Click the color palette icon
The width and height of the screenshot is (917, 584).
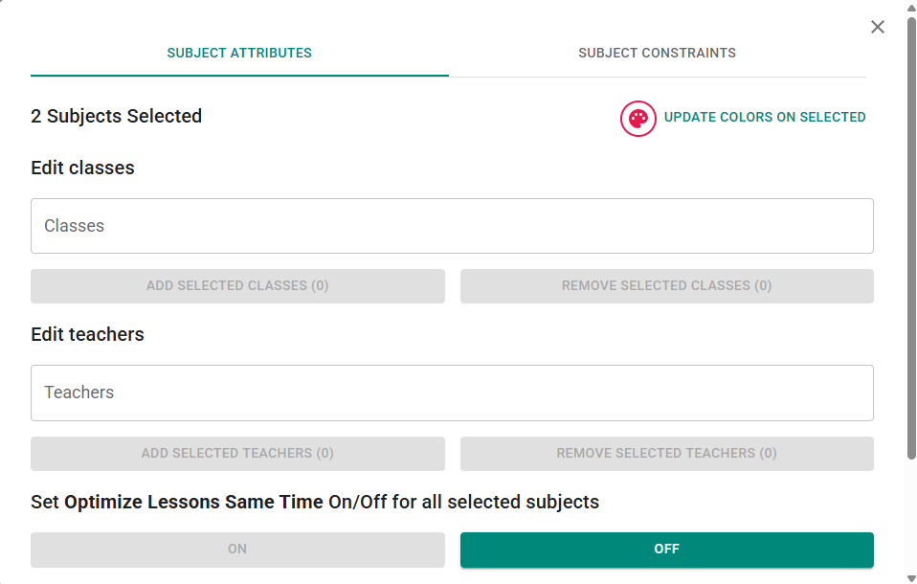pyautogui.click(x=637, y=119)
